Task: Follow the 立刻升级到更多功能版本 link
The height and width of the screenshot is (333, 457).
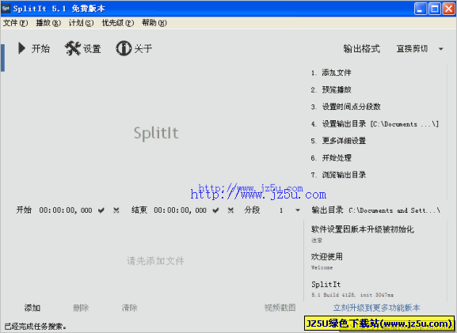Action: point(376,308)
